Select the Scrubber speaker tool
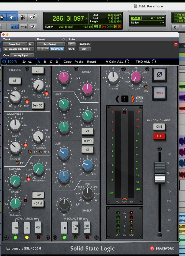 22,17
